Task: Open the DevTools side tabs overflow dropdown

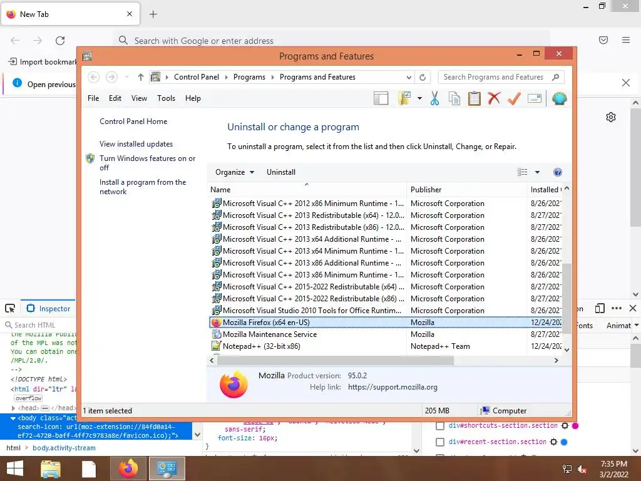Action: (637, 326)
